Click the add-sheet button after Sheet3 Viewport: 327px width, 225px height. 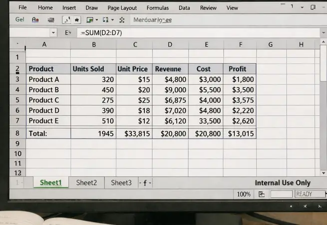(145, 183)
